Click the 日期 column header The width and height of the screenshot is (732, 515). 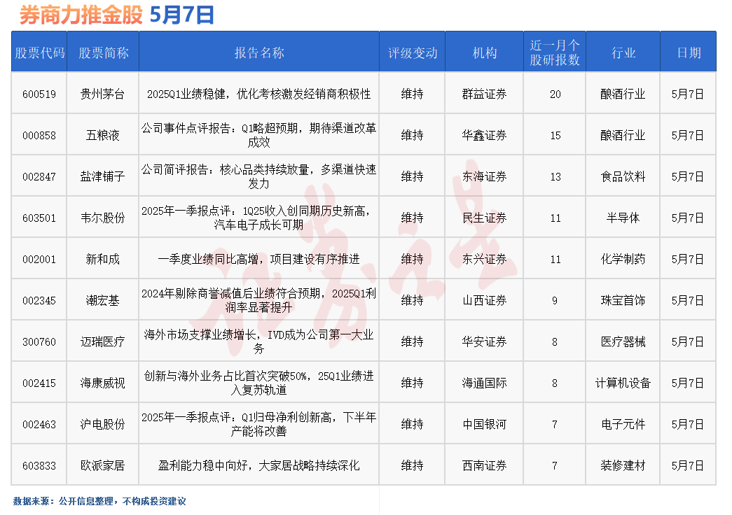688,52
